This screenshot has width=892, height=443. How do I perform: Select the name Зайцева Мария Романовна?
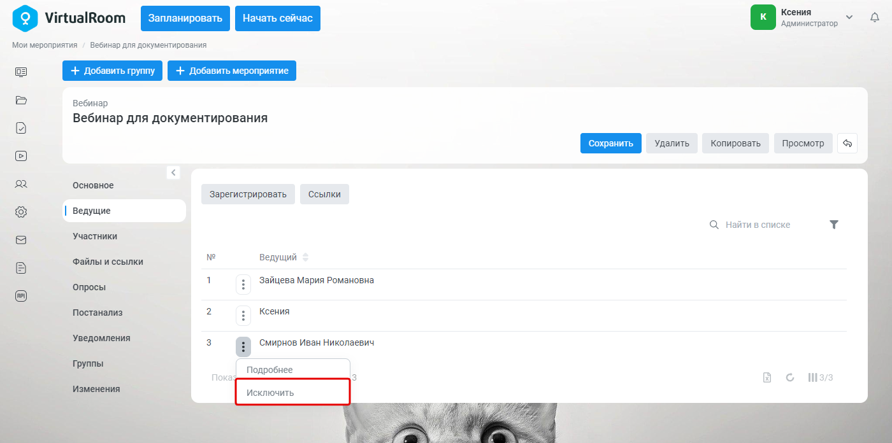(317, 280)
